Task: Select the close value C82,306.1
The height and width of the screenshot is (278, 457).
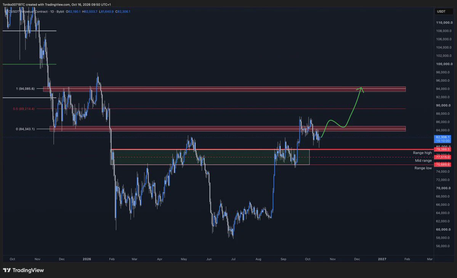Action: [x=123, y=12]
